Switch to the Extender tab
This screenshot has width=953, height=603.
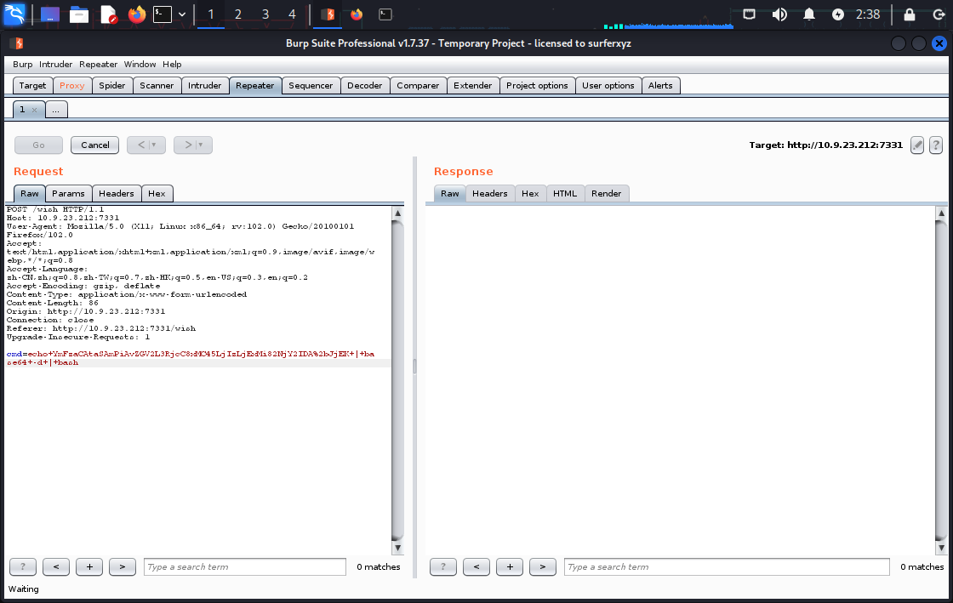point(473,86)
